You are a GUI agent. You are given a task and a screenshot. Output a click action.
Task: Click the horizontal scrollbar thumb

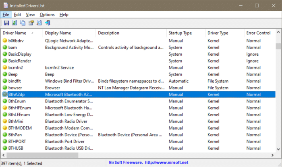(x=42, y=155)
